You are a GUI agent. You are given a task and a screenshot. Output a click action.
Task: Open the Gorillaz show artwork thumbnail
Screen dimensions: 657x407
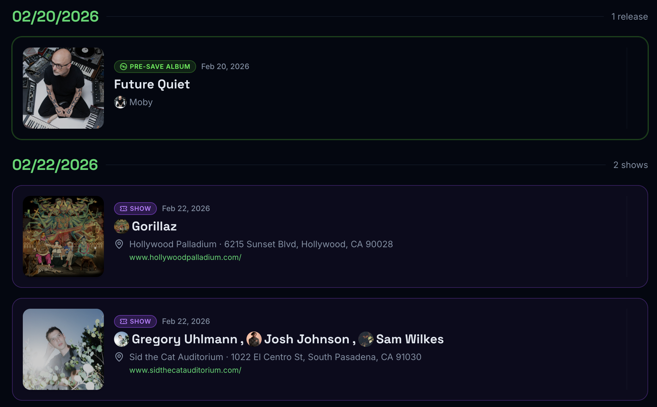click(x=63, y=236)
